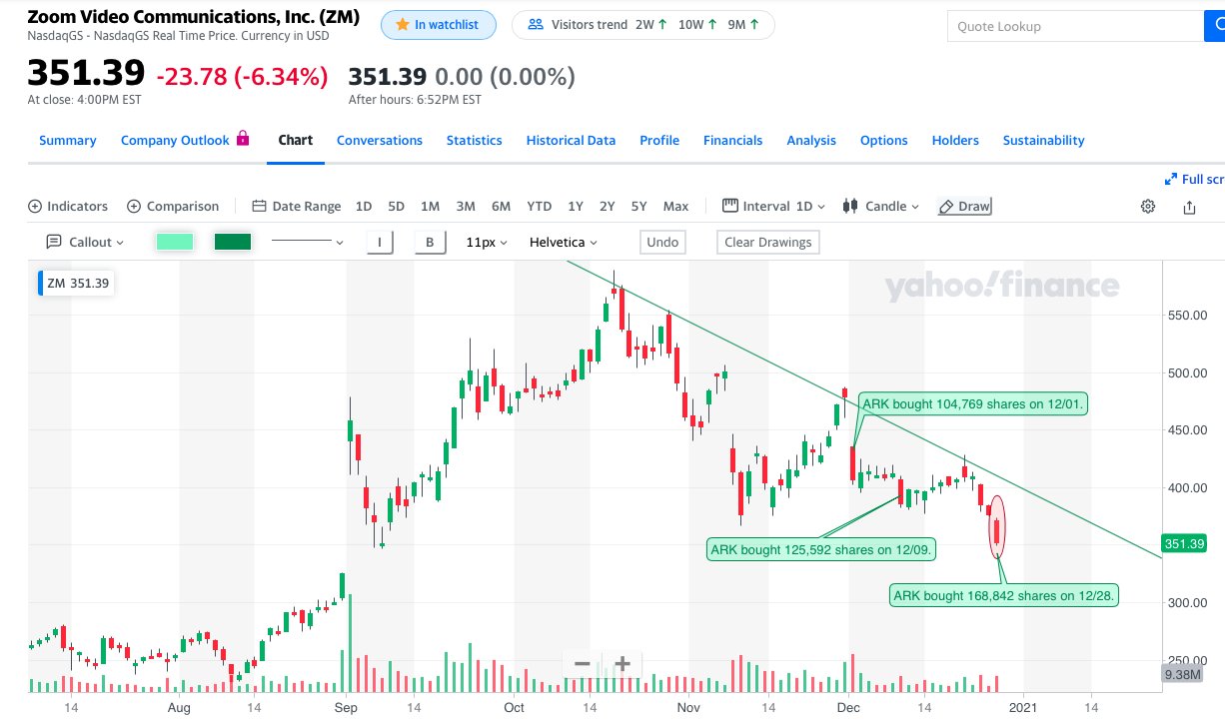This screenshot has width=1225, height=723.
Task: Open the Interval 1D dropdown
Action: [x=773, y=207]
